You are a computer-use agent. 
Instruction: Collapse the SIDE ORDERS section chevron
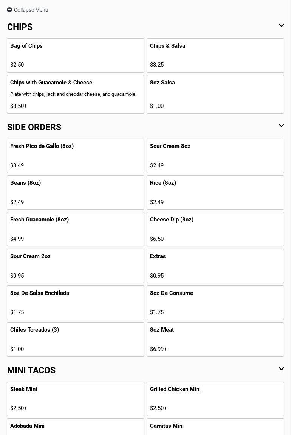(281, 126)
